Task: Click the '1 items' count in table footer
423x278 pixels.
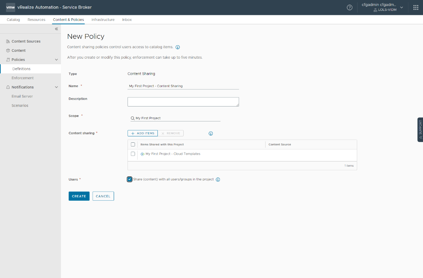Action: click(x=349, y=166)
